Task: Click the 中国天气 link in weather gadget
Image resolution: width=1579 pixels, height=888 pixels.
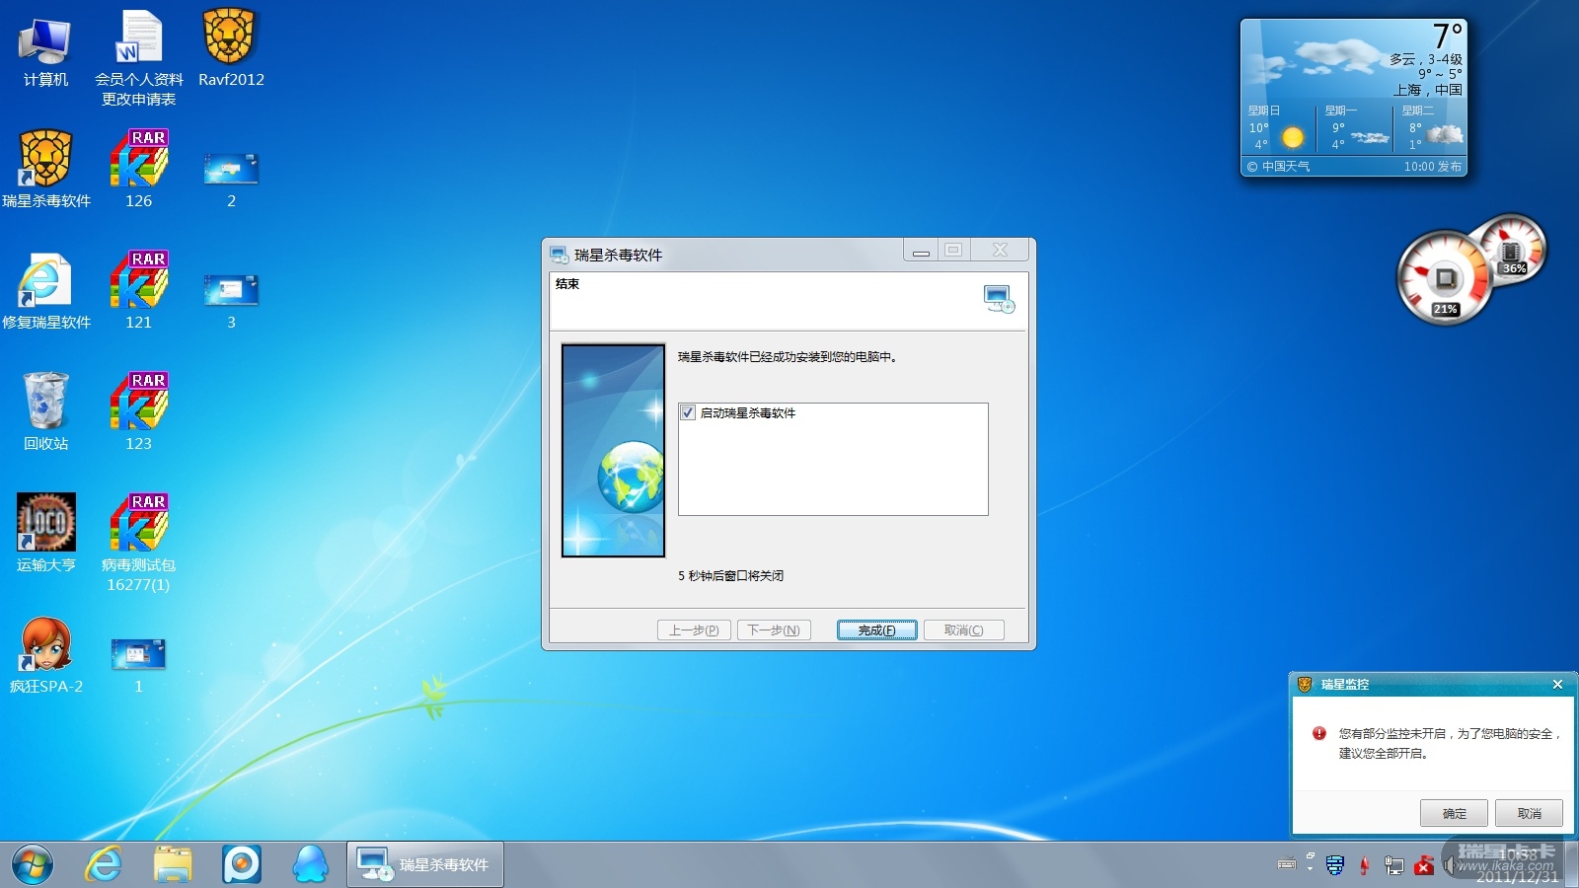Action: (x=1285, y=167)
